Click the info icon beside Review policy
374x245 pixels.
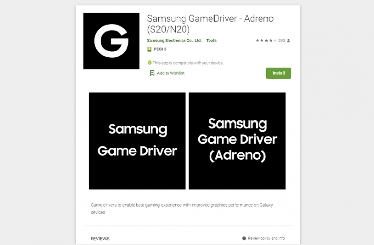(x=244, y=238)
